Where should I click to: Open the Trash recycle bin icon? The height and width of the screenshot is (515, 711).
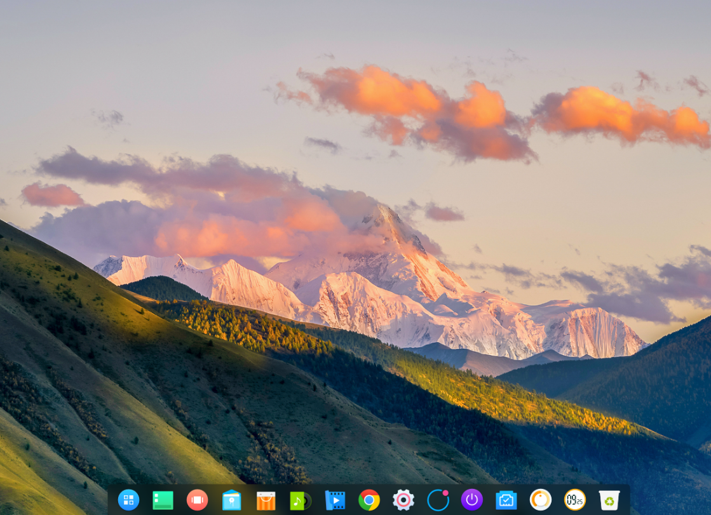(x=609, y=500)
